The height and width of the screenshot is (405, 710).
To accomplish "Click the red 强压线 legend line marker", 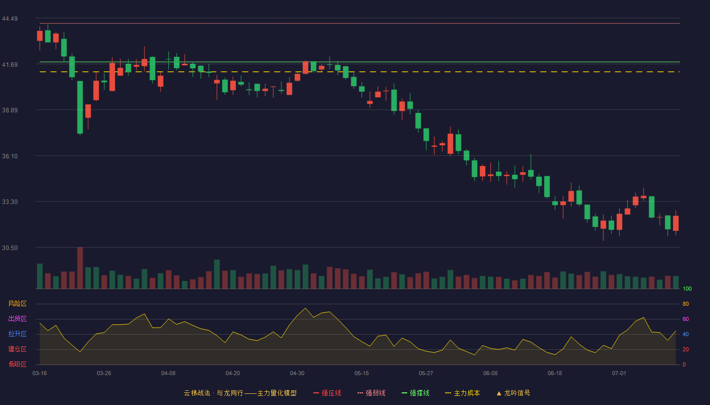I will pos(316,393).
